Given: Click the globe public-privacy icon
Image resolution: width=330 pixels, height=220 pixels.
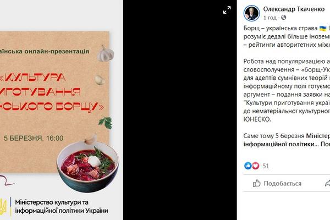Looking at the screenshot, I should [x=283, y=18].
